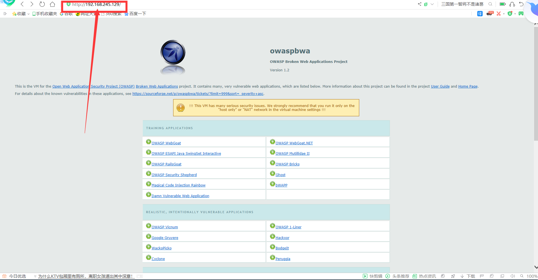Open the Hackxor link
This screenshot has width=538, height=280.
coord(282,238)
